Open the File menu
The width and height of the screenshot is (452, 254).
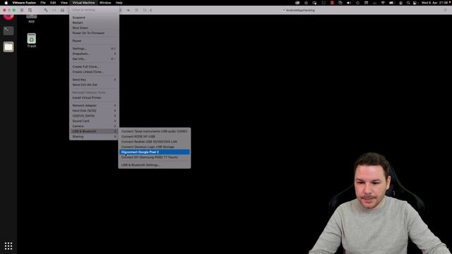pos(43,3)
